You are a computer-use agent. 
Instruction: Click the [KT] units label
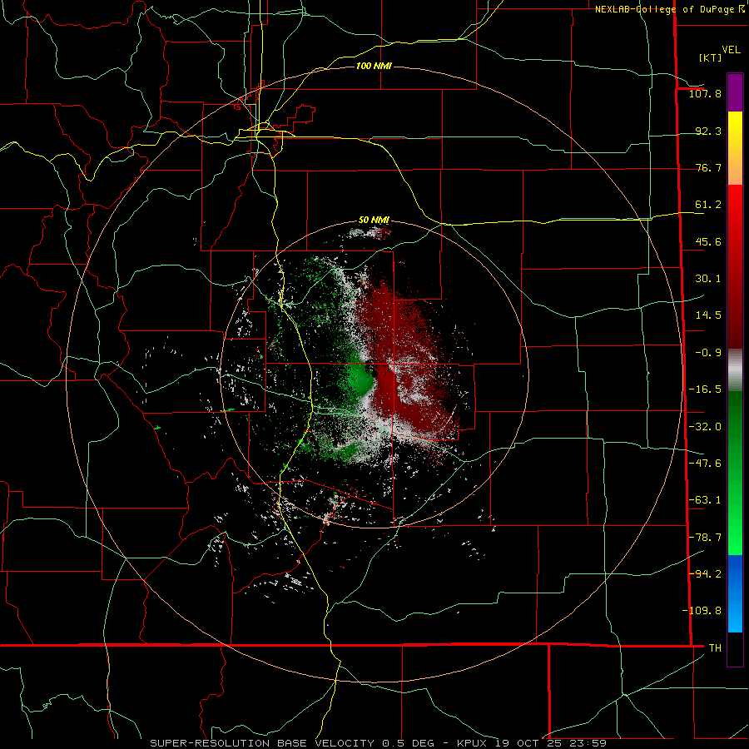(x=710, y=57)
